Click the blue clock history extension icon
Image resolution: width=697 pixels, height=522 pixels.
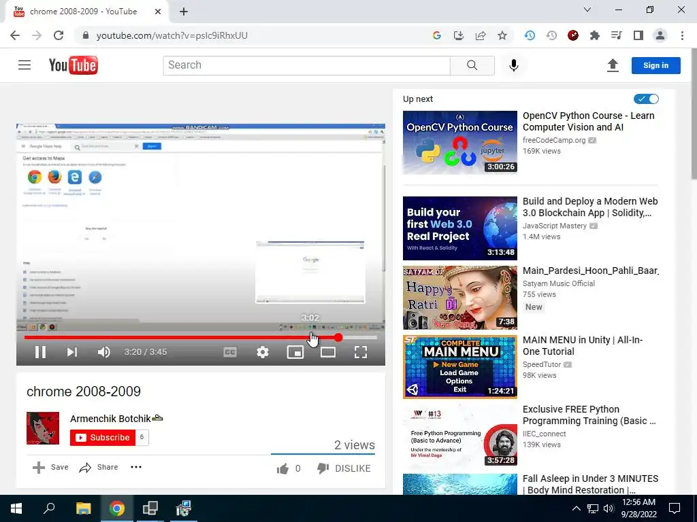coord(530,35)
